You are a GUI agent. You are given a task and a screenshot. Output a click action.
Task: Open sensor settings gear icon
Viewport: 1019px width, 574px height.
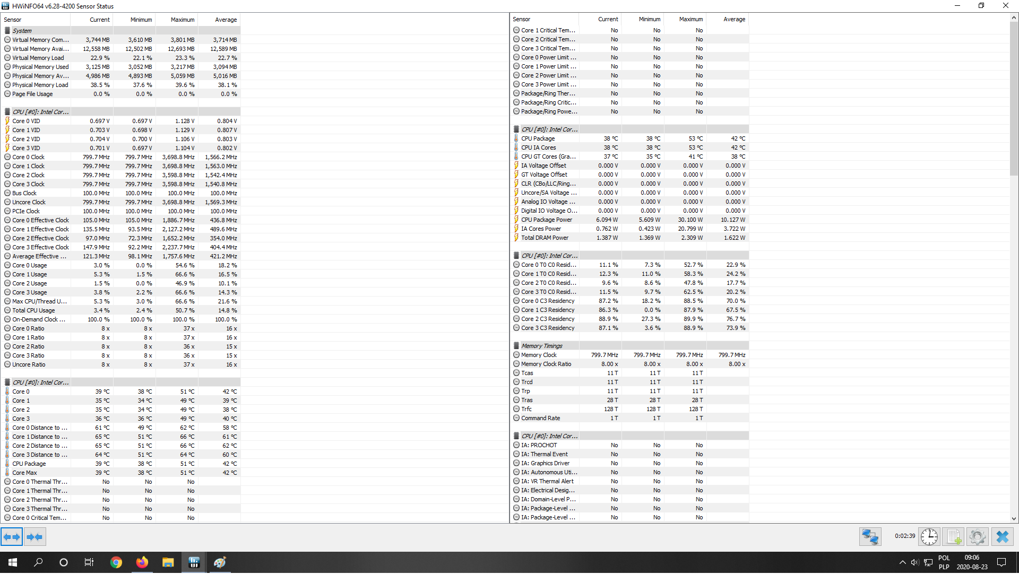coord(978,537)
